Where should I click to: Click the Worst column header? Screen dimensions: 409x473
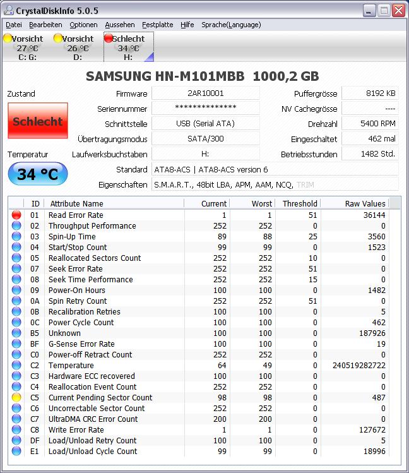point(252,203)
